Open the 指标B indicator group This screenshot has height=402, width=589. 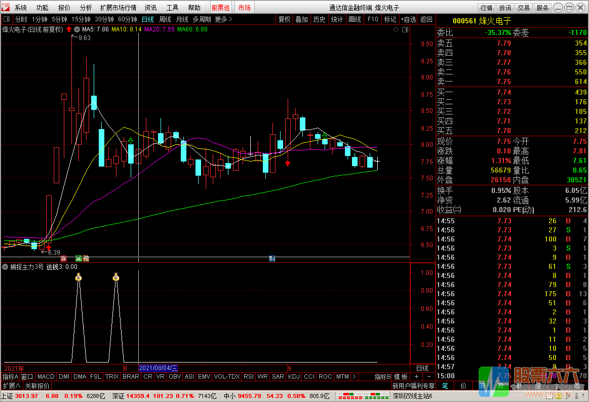[x=383, y=377]
